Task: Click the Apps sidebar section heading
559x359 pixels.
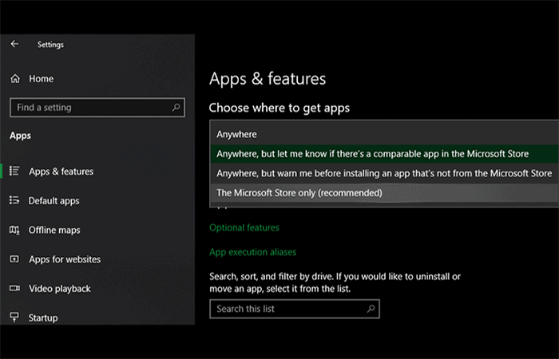Action: pyautogui.click(x=20, y=136)
